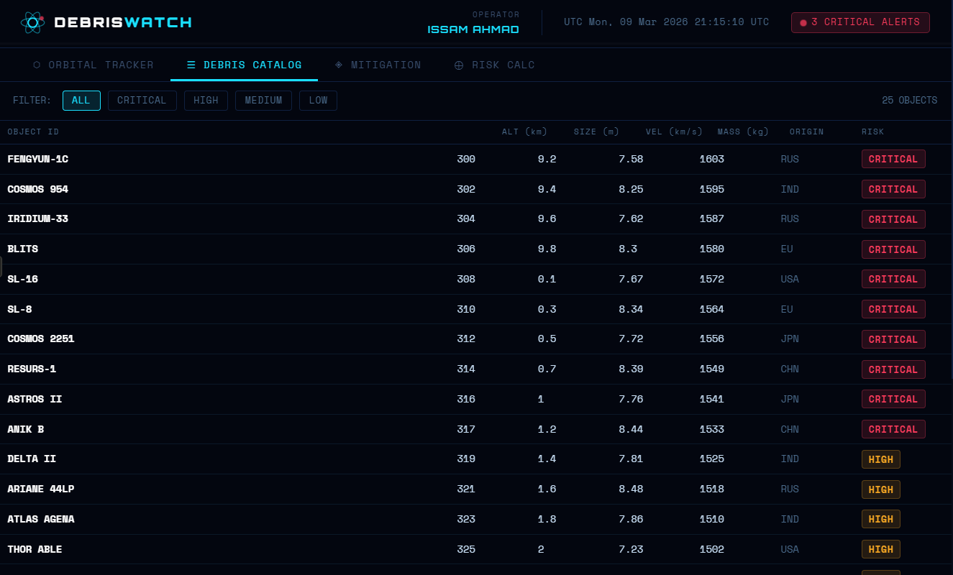Select the THOR ABLE row
953x575 pixels.
click(x=476, y=549)
